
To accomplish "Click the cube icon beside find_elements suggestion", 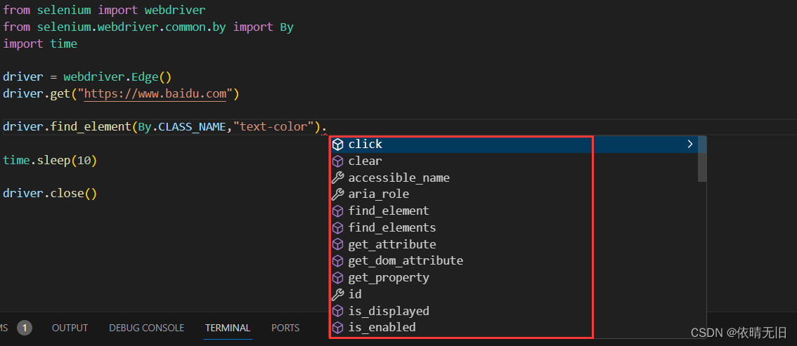I will pyautogui.click(x=338, y=228).
